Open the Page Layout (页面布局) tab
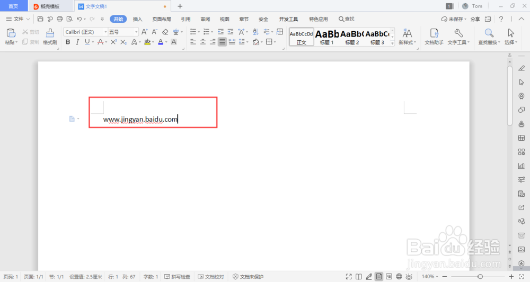Image resolution: width=530 pixels, height=282 pixels. point(162,19)
